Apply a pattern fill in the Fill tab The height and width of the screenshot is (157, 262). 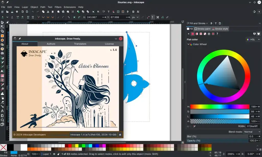point(209,34)
